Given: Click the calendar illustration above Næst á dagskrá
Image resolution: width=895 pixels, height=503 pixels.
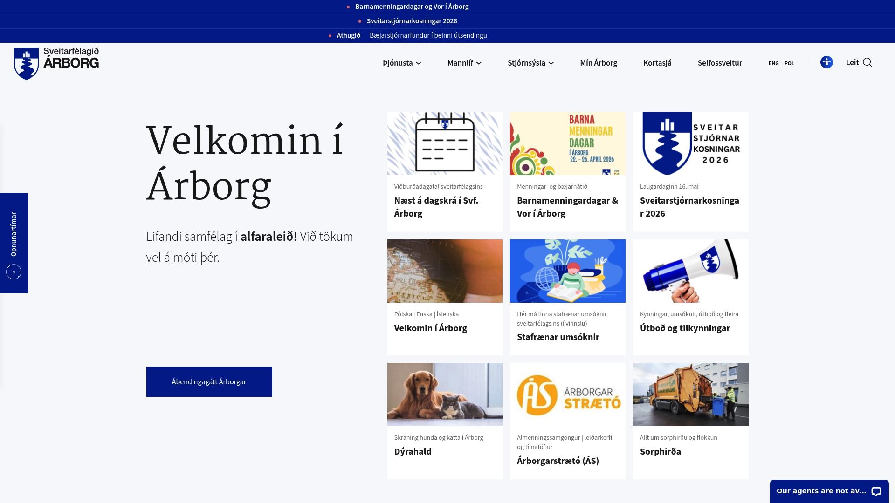Looking at the screenshot, I should point(444,143).
